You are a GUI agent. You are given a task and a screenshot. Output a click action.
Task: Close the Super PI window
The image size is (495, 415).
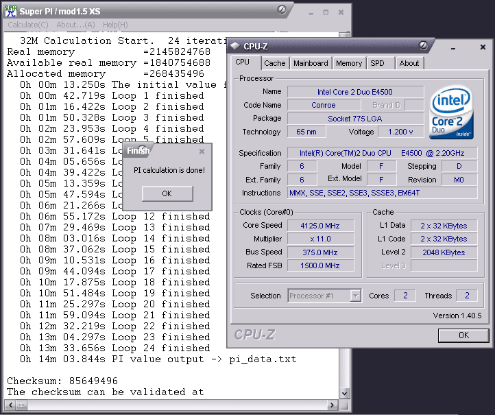tap(341, 12)
